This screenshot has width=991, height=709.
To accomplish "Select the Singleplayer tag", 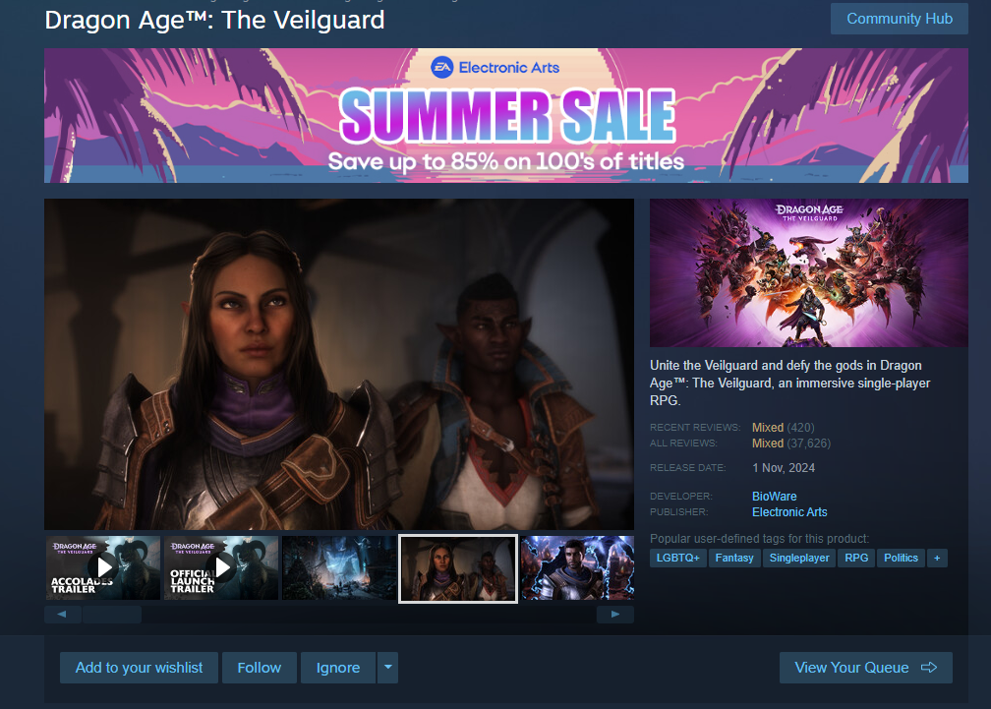I will pyautogui.click(x=799, y=558).
